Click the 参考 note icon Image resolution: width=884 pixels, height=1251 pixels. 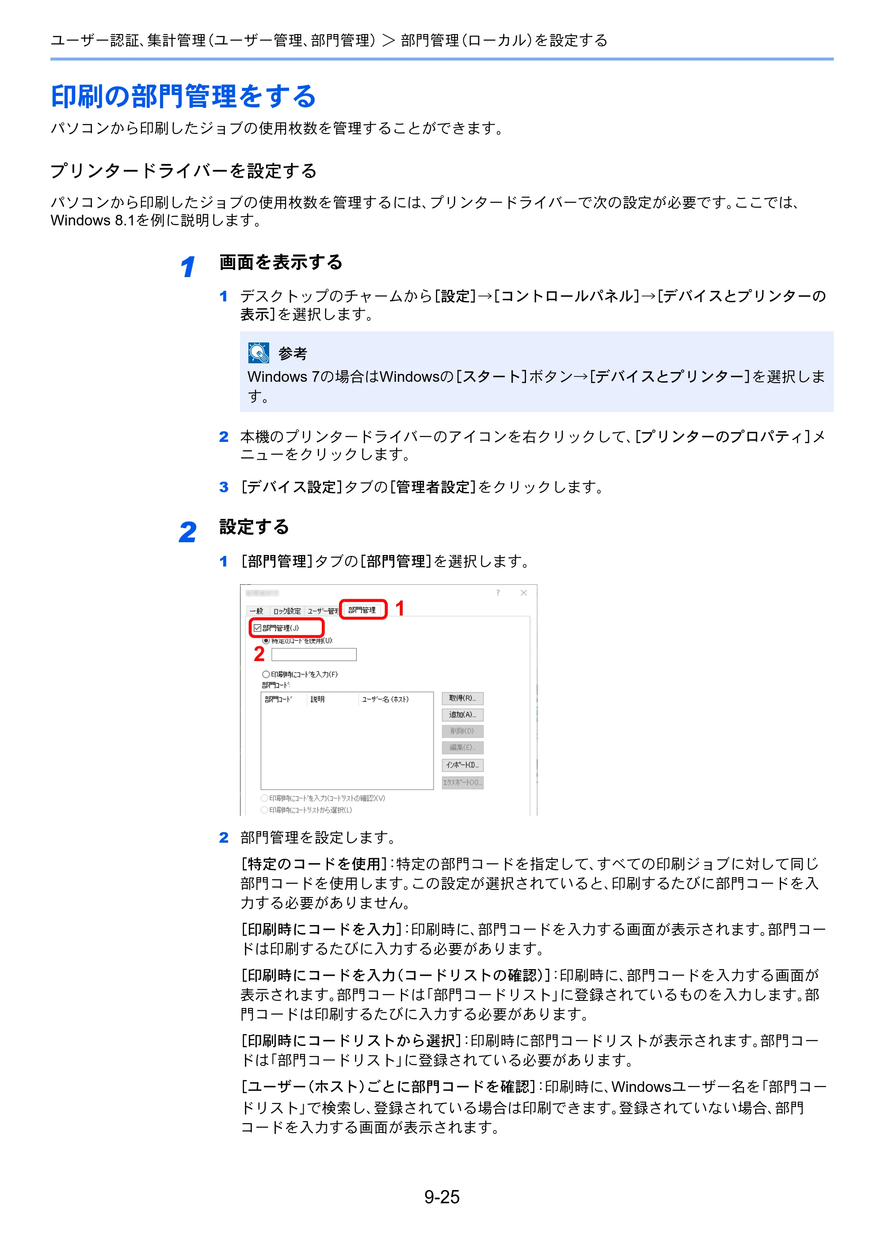pyautogui.click(x=258, y=353)
